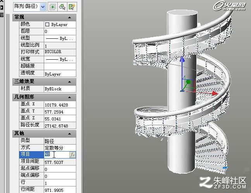Edit the 行间距 value 971.9905

60,190
